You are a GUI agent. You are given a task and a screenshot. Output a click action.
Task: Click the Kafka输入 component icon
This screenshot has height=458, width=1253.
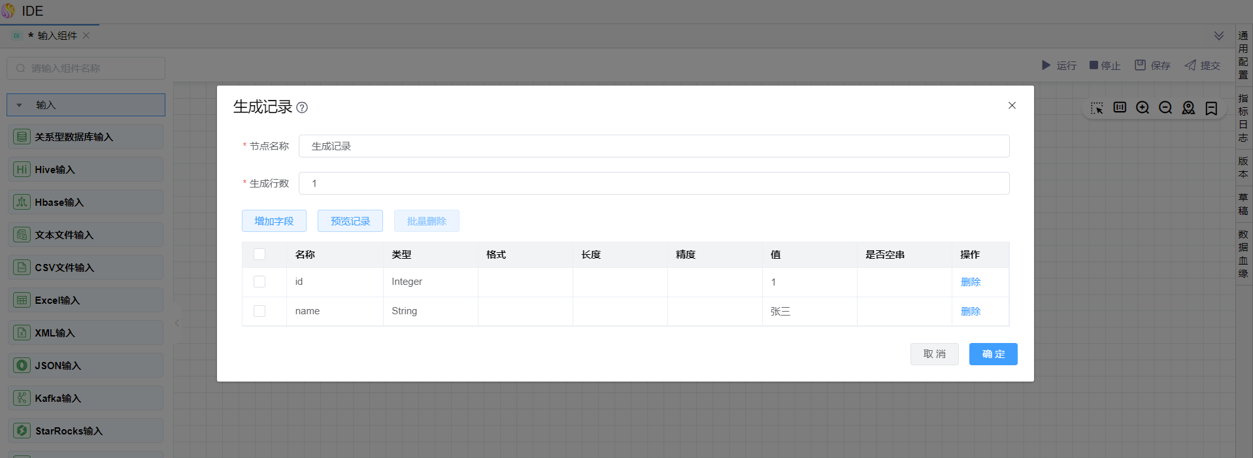click(22, 399)
